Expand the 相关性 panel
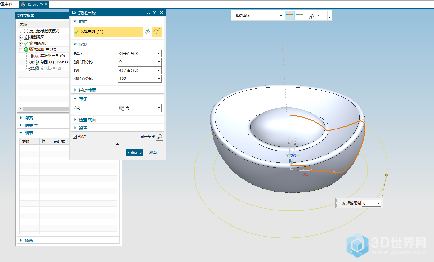Image resolution: width=434 pixels, height=262 pixels. [21, 125]
